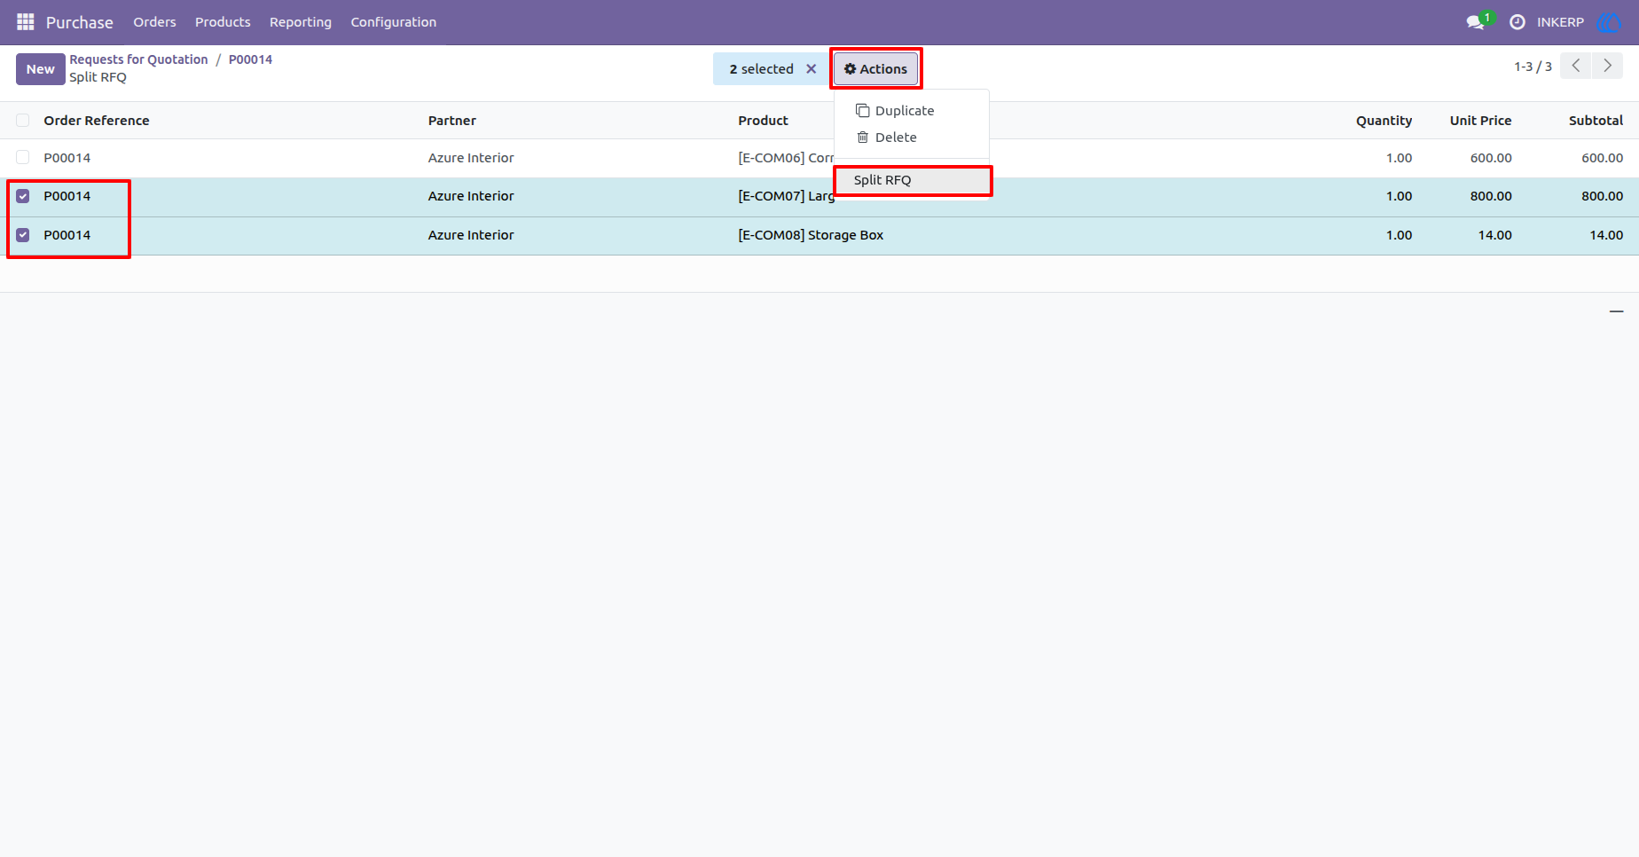Click the 2 selected indicator text
Screen dimensions: 1639x857
click(x=761, y=69)
